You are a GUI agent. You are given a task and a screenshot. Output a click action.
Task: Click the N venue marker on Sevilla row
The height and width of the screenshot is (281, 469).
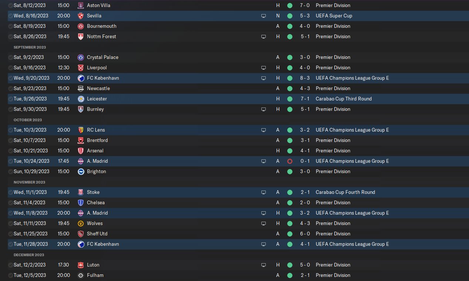coord(278,16)
